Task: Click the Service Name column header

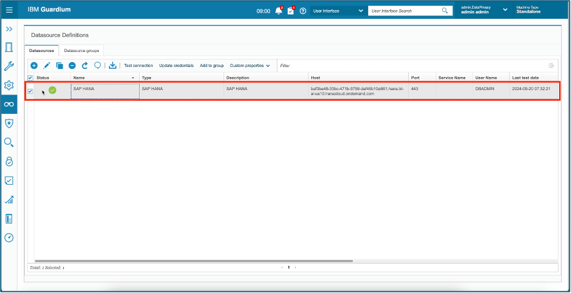Action: pyautogui.click(x=454, y=78)
